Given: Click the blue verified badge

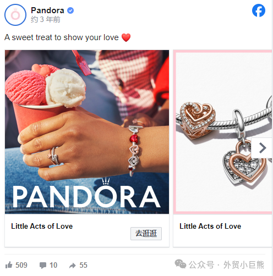Looking at the screenshot, I should point(70,10).
